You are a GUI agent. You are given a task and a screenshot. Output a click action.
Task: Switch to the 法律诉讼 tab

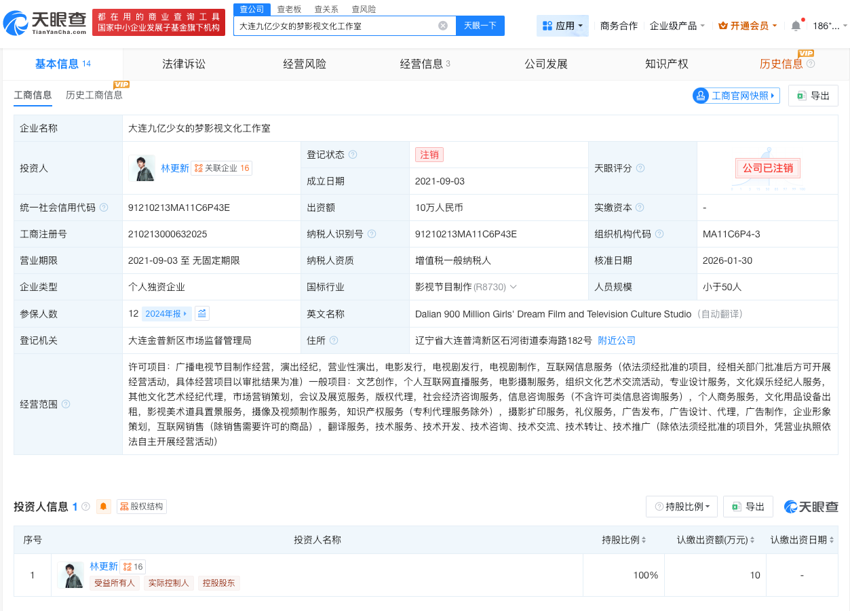[183, 64]
